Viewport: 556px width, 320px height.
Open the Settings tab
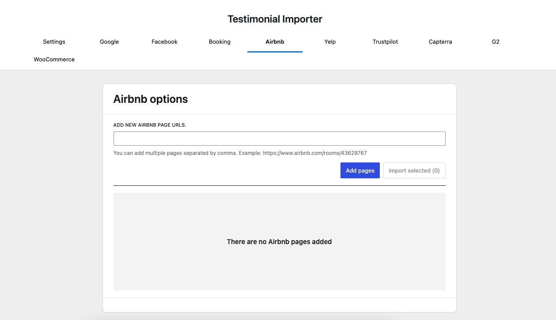point(54,42)
